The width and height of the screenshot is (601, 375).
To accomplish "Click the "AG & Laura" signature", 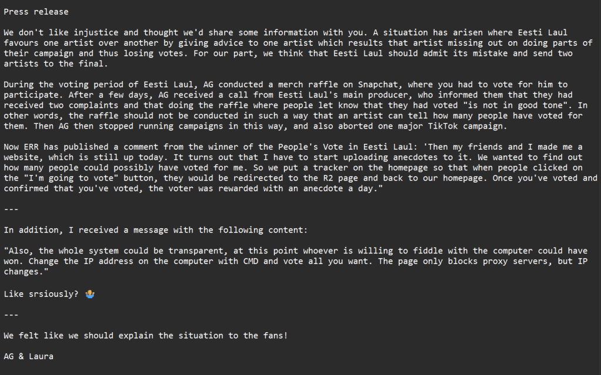I will pos(28,356).
